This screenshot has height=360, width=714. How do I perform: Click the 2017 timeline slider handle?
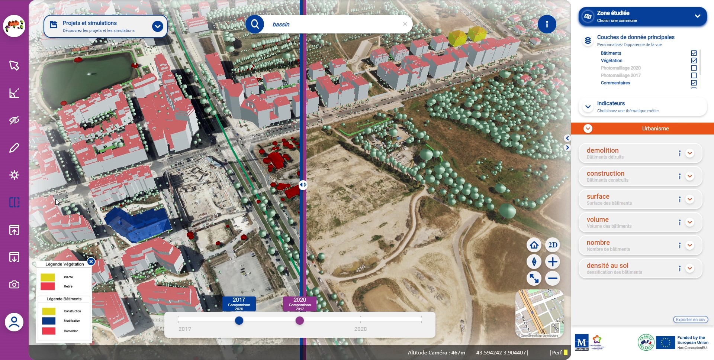pyautogui.click(x=239, y=321)
